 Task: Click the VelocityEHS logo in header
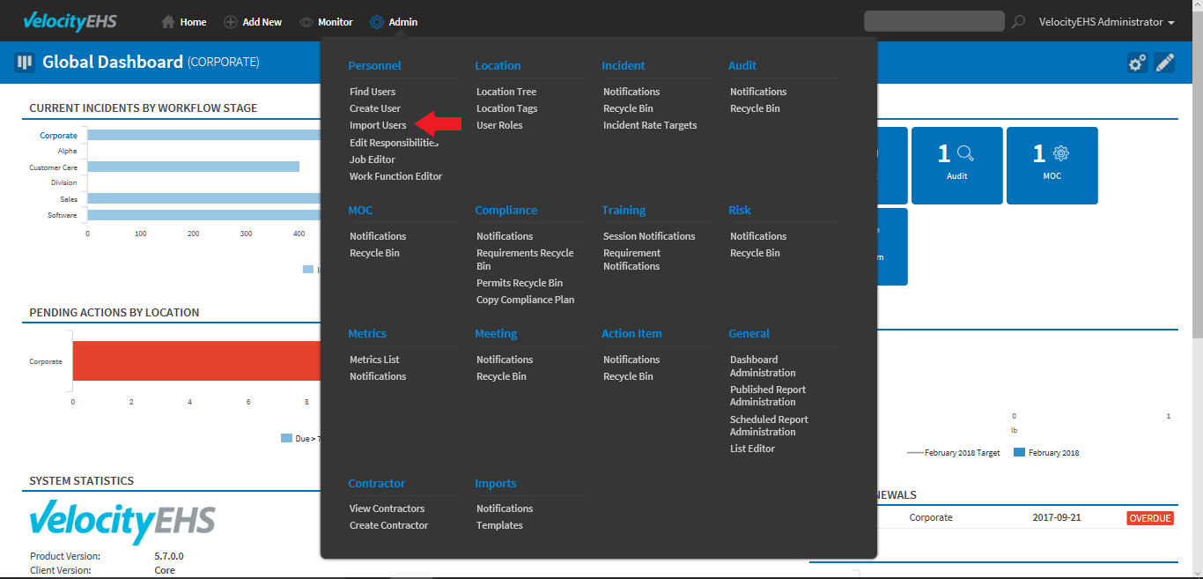tap(70, 22)
